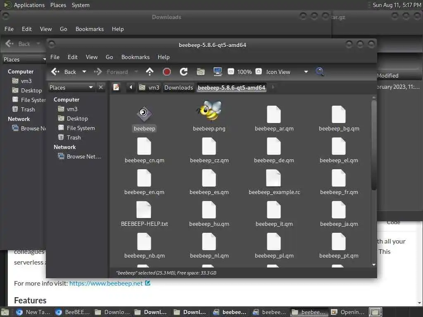Select the beebeep_bg.qm file
423x317 pixels.
pos(339,118)
